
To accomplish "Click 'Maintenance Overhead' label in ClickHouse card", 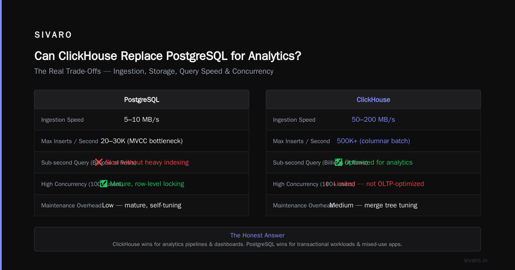I will [303, 206].
